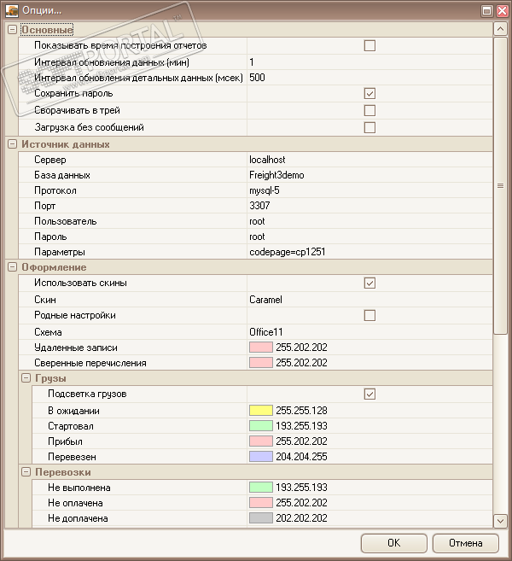This screenshot has height=561, width=512.
Task: Pick color for Удаленные записи
Action: [261, 348]
